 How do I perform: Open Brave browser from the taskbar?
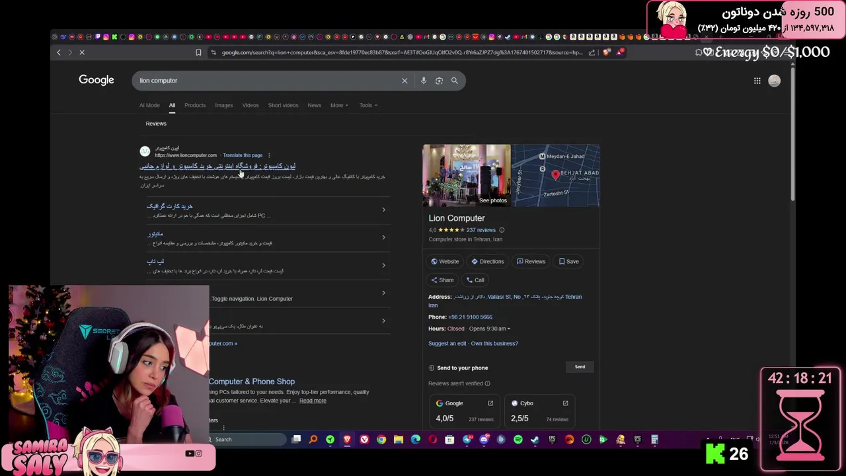[347, 440]
